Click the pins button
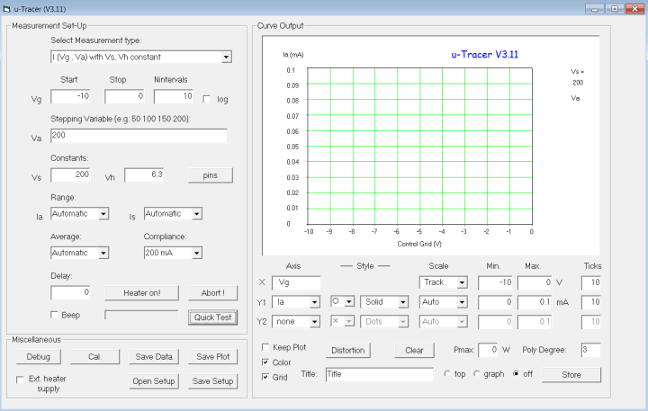Screen dimensions: 648x411 tap(211, 175)
